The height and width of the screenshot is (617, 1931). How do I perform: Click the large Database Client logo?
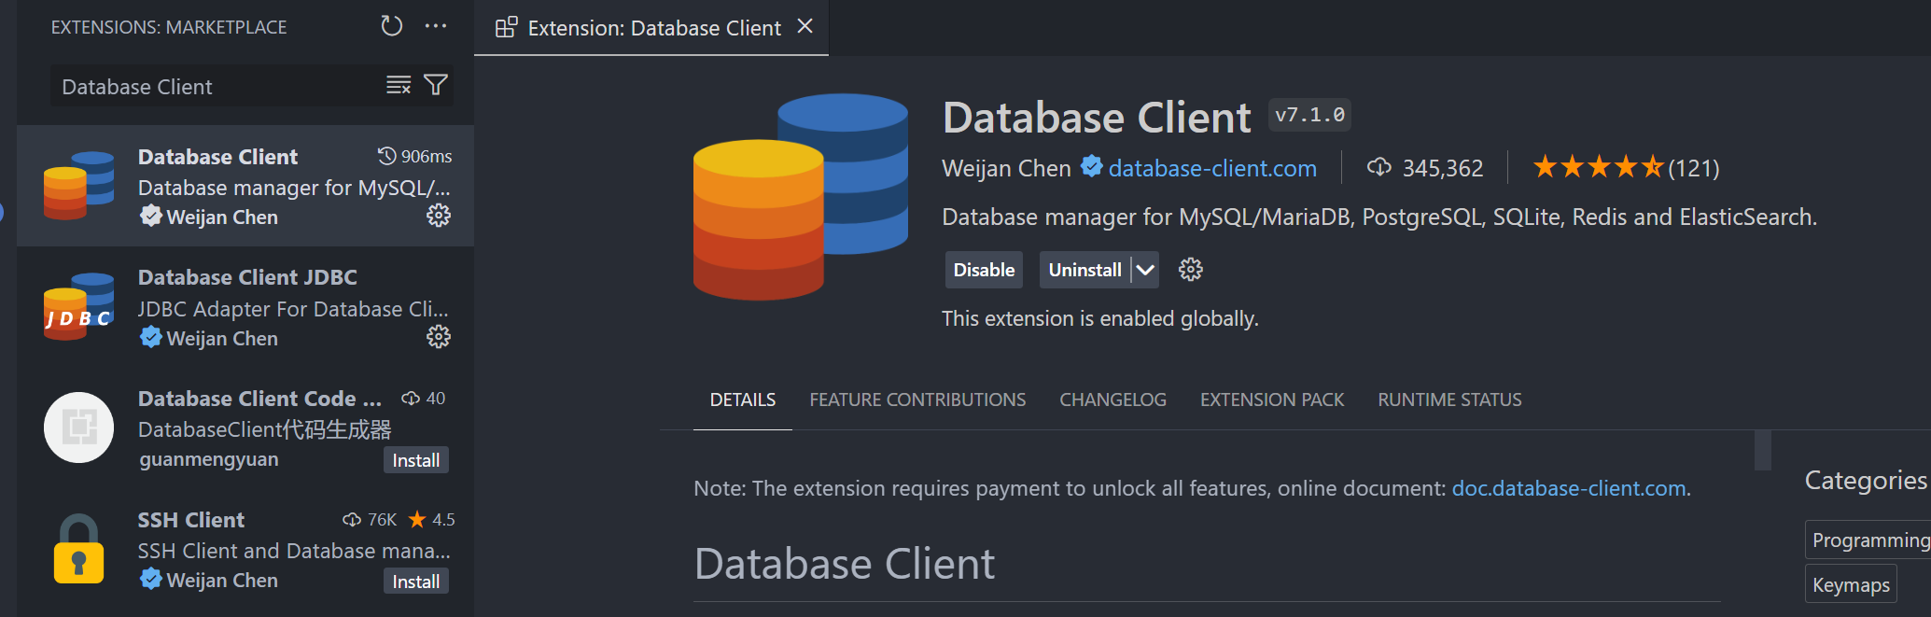pyautogui.click(x=801, y=197)
